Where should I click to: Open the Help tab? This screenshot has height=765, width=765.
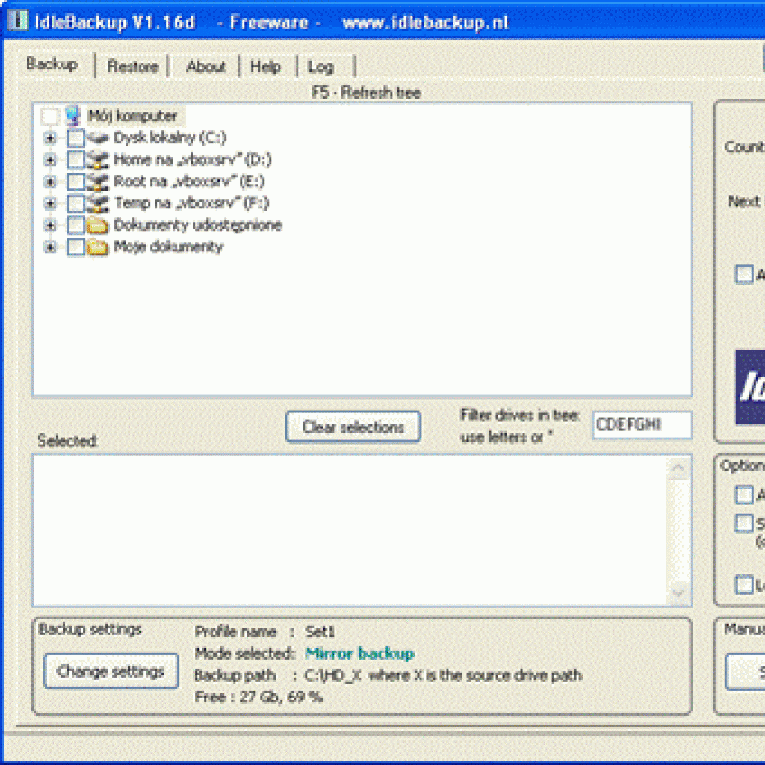[x=265, y=66]
